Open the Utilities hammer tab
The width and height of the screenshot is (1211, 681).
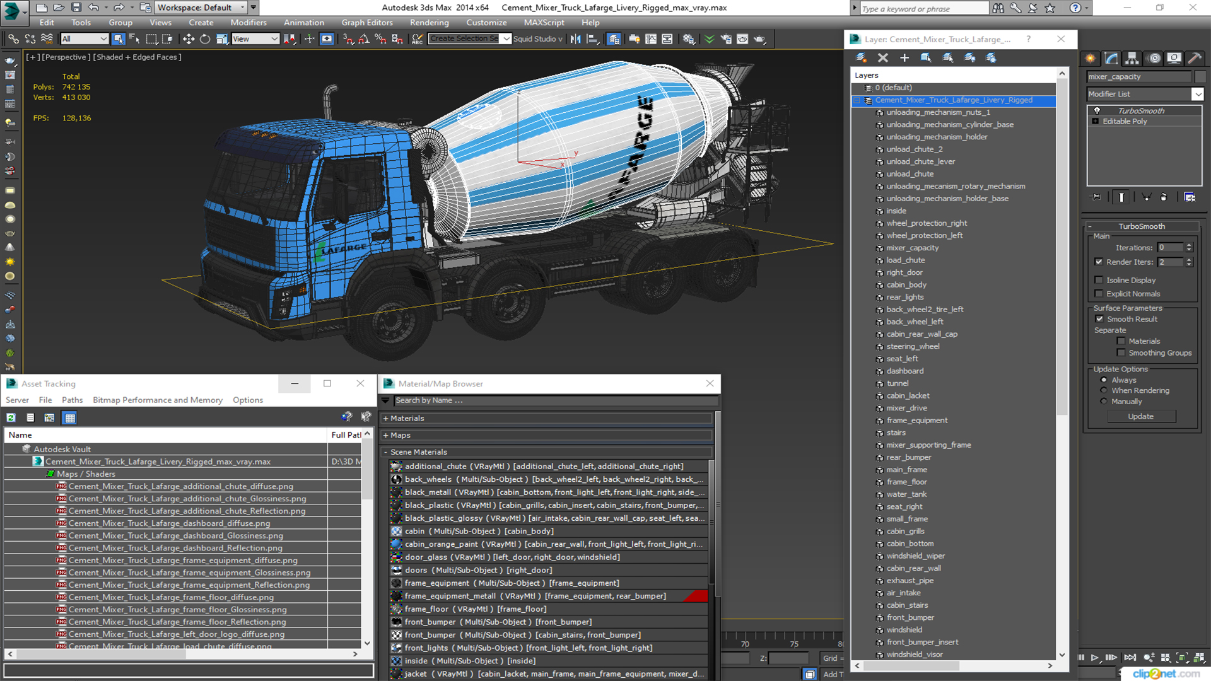pos(1195,58)
